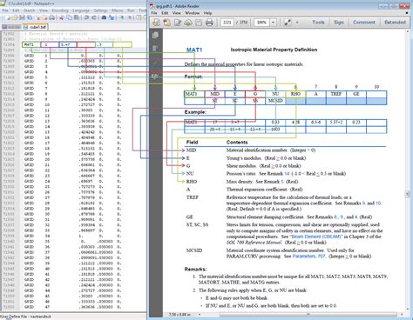Click the MAT1 keyword in the Notepad++ editor

29,44
